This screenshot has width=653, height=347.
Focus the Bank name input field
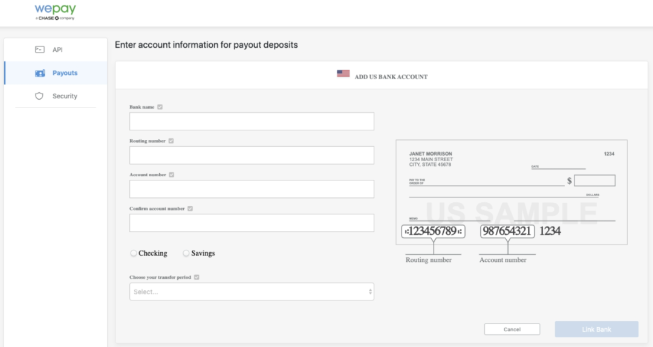(x=252, y=121)
